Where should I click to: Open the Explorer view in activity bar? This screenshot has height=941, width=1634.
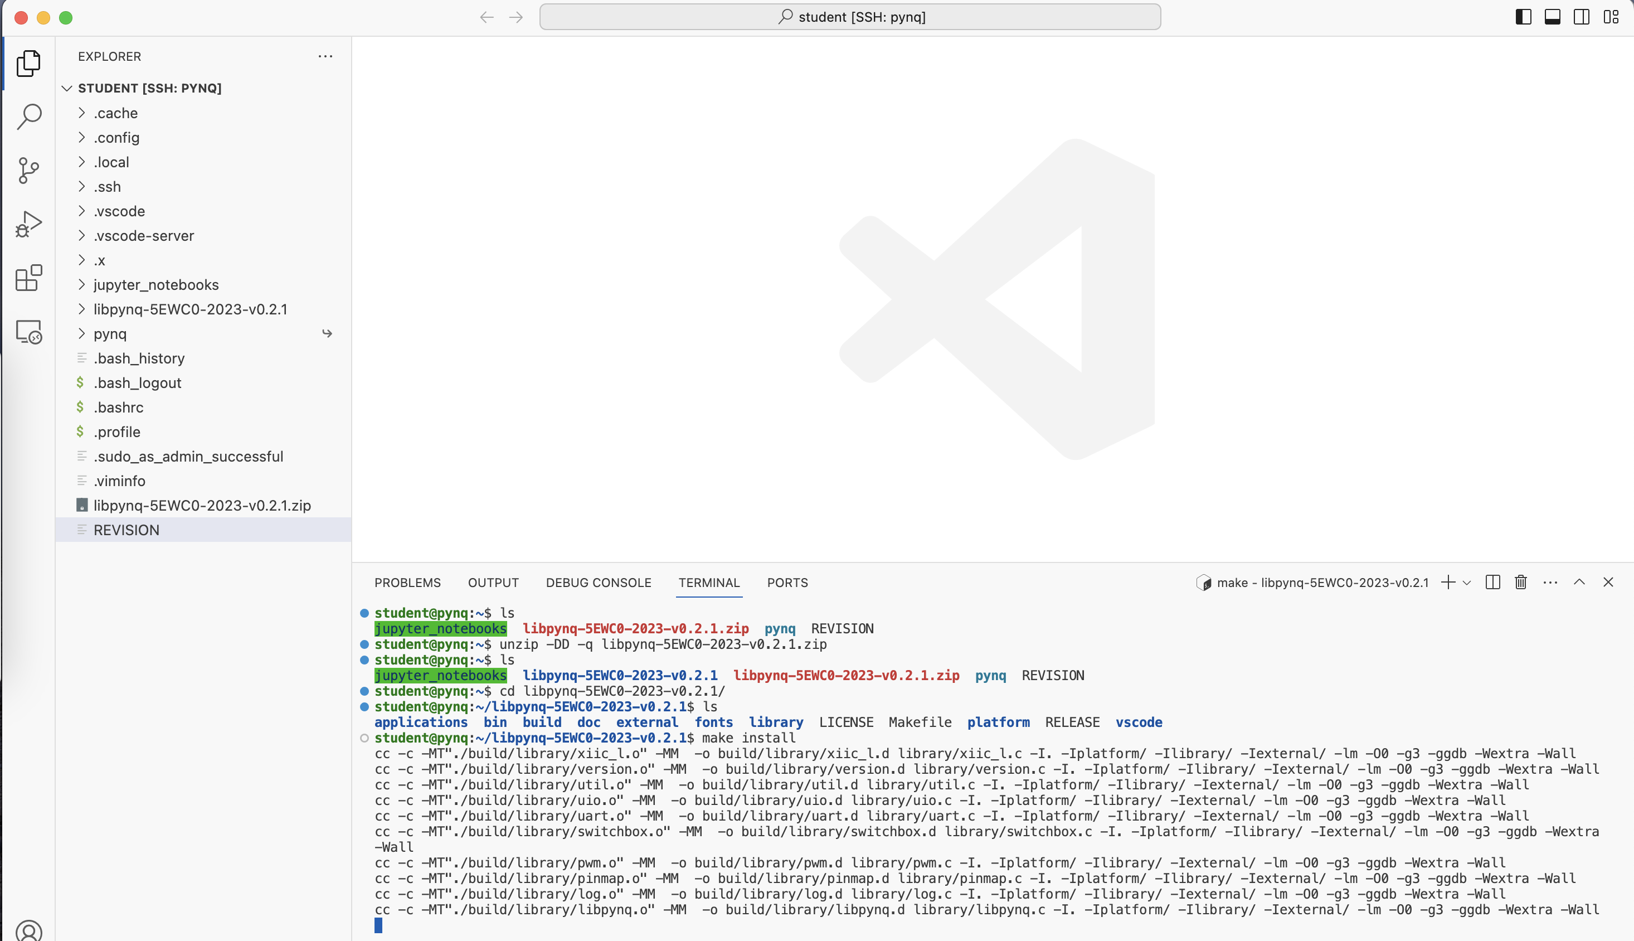[x=28, y=64]
